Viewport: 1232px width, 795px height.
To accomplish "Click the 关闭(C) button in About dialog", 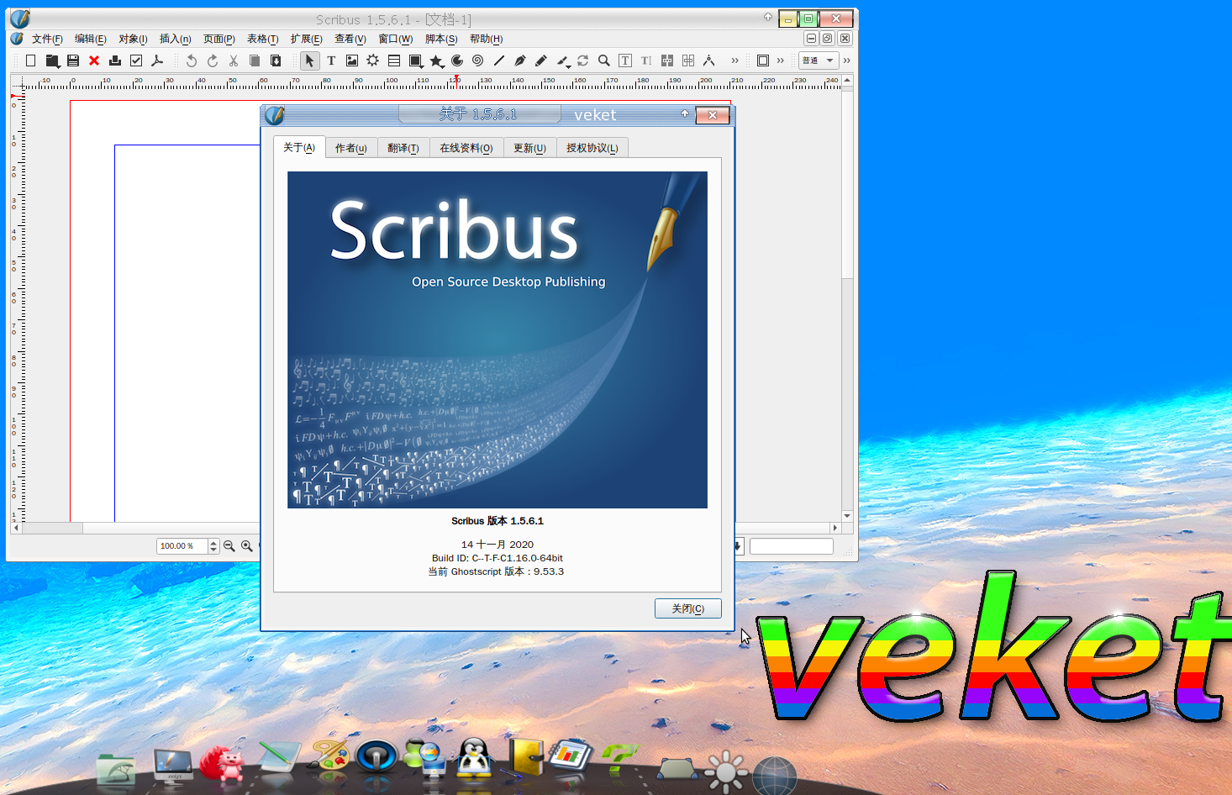I will [688, 608].
